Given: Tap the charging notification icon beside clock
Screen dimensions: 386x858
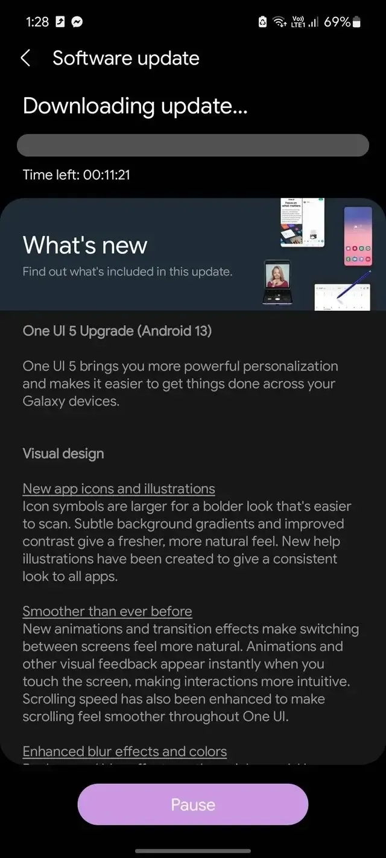Looking at the screenshot, I should [60, 22].
